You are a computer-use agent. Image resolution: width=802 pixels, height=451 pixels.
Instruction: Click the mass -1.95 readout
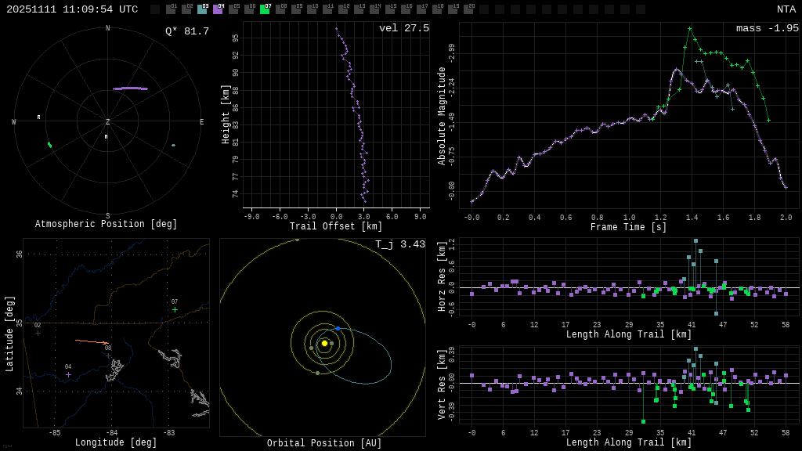(767, 28)
